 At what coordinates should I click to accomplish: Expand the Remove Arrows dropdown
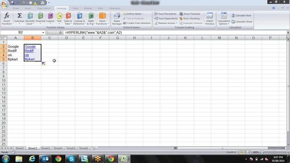click(177, 23)
